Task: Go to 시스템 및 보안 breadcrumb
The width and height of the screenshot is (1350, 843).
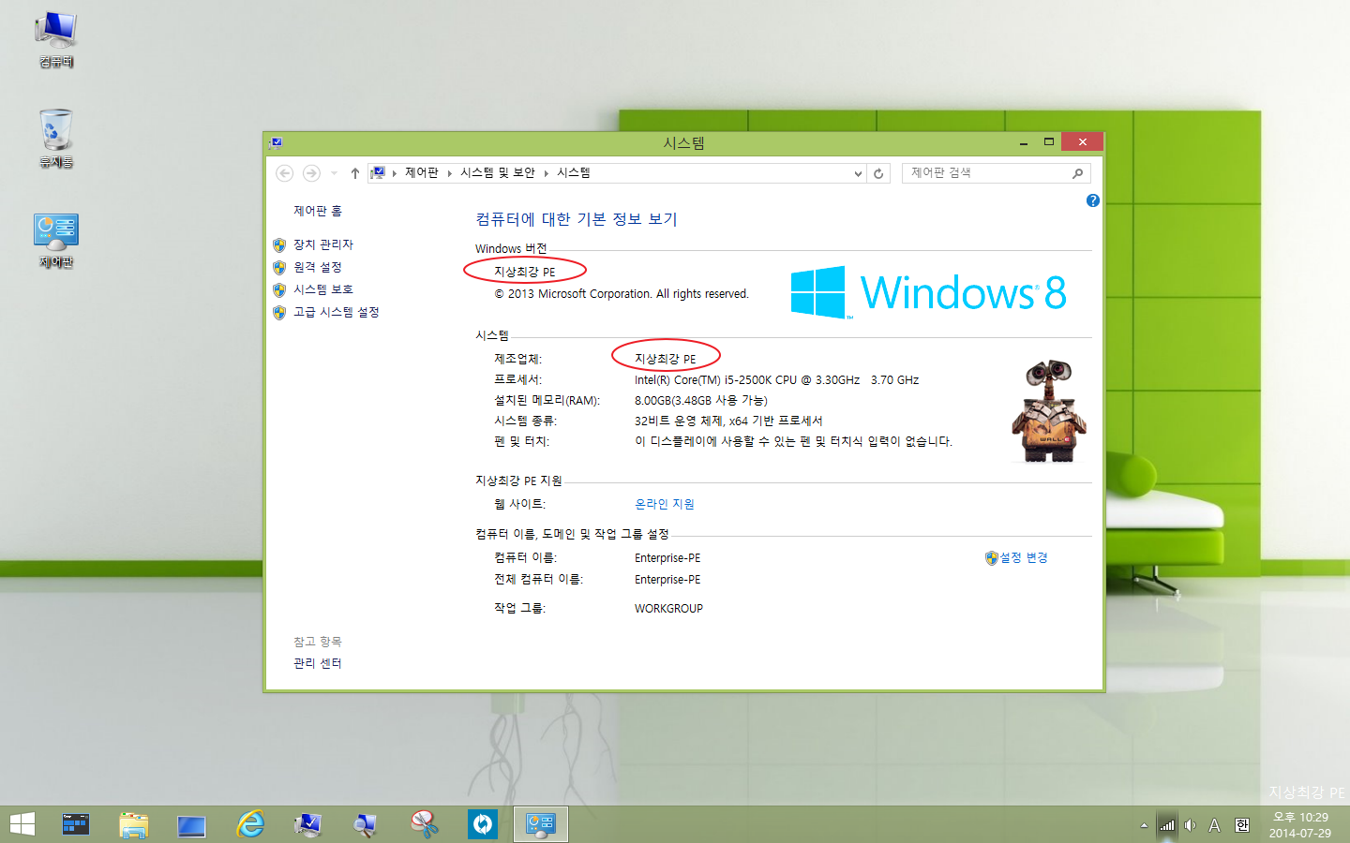Action: (x=498, y=172)
